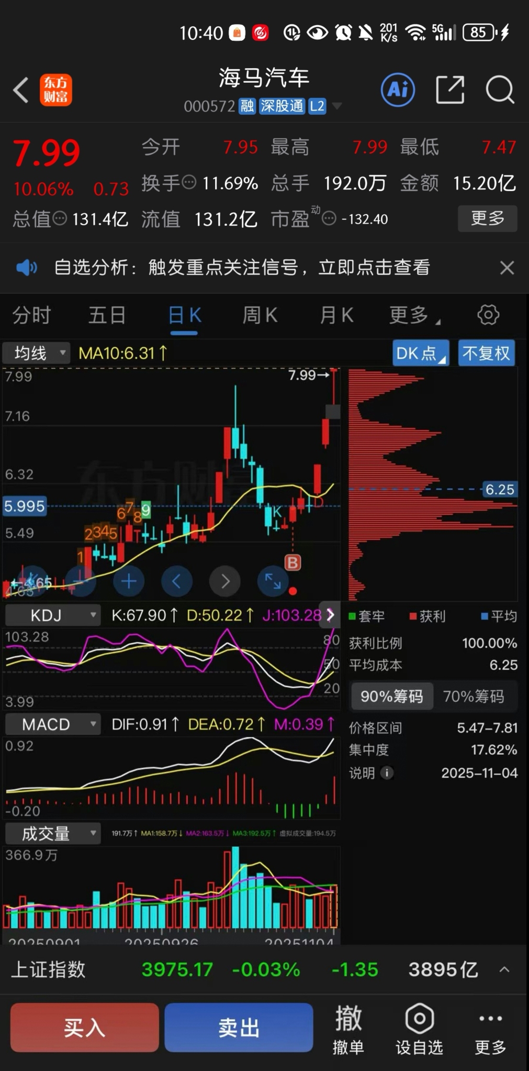Open the 自选分析 signal notice link
The image size is (529, 1071).
pos(242,268)
